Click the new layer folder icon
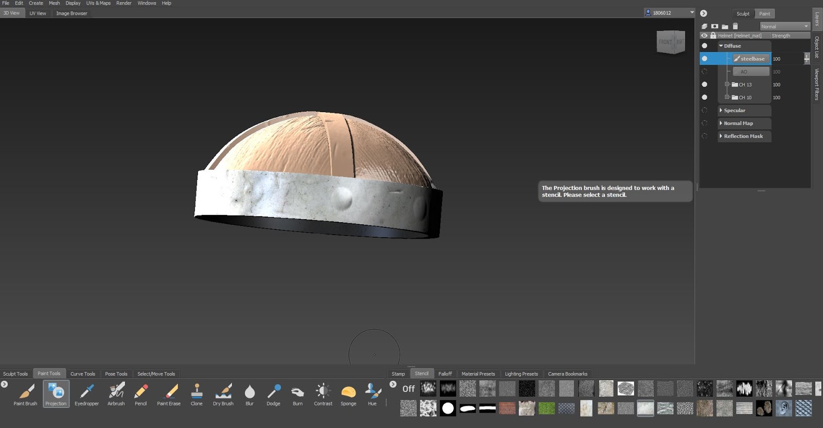The width and height of the screenshot is (823, 428). coord(725,26)
